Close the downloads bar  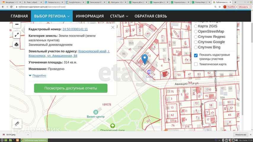coord(251,135)
